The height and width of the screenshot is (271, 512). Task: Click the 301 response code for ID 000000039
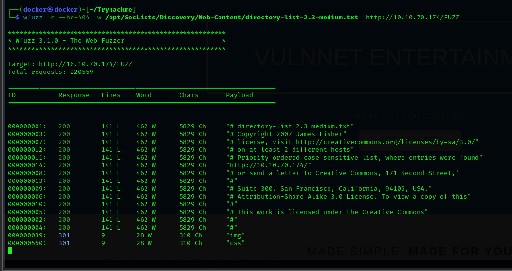coord(64,235)
